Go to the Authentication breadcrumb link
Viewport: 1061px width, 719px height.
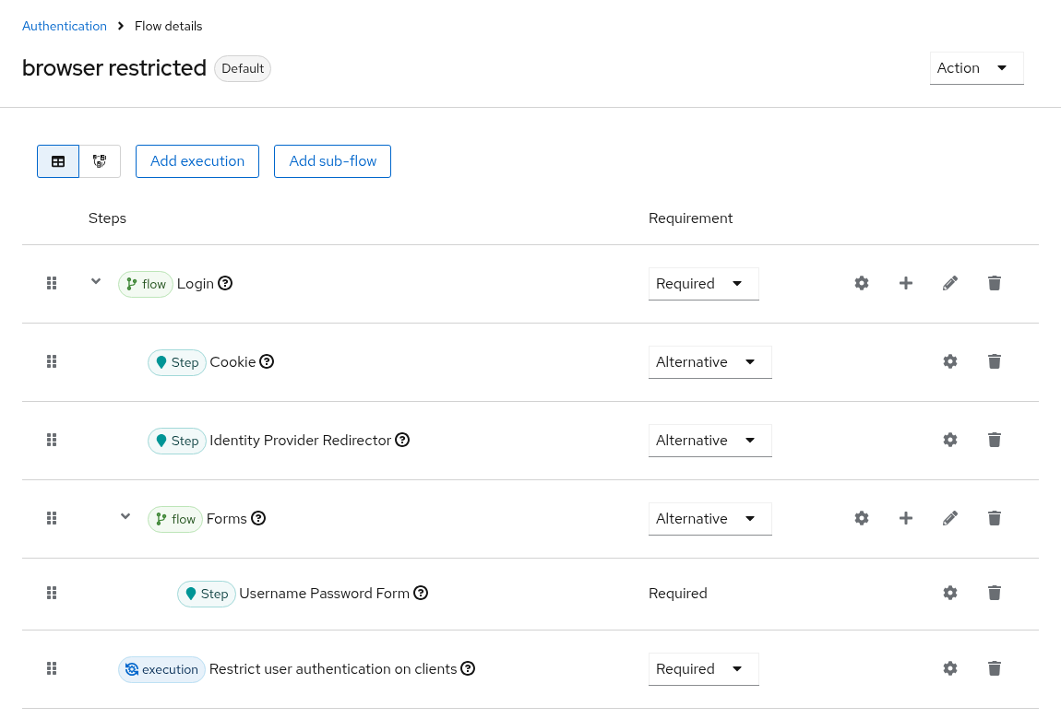tap(65, 27)
